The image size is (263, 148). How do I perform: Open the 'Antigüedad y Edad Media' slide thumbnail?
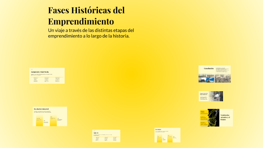47,75
